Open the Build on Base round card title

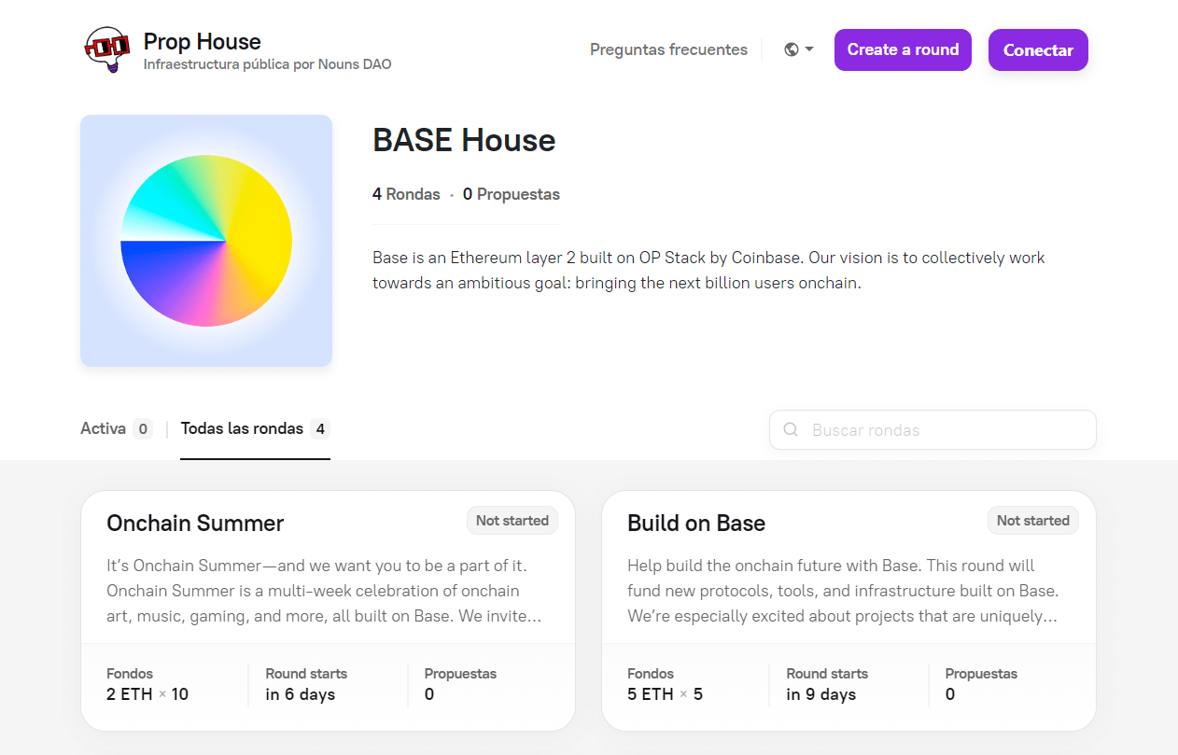696,523
